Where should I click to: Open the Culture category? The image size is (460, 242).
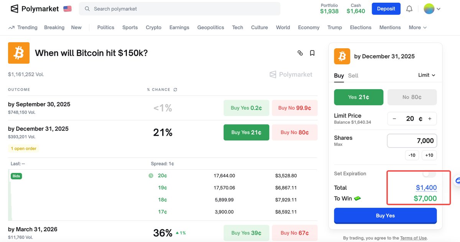pyautogui.click(x=260, y=28)
